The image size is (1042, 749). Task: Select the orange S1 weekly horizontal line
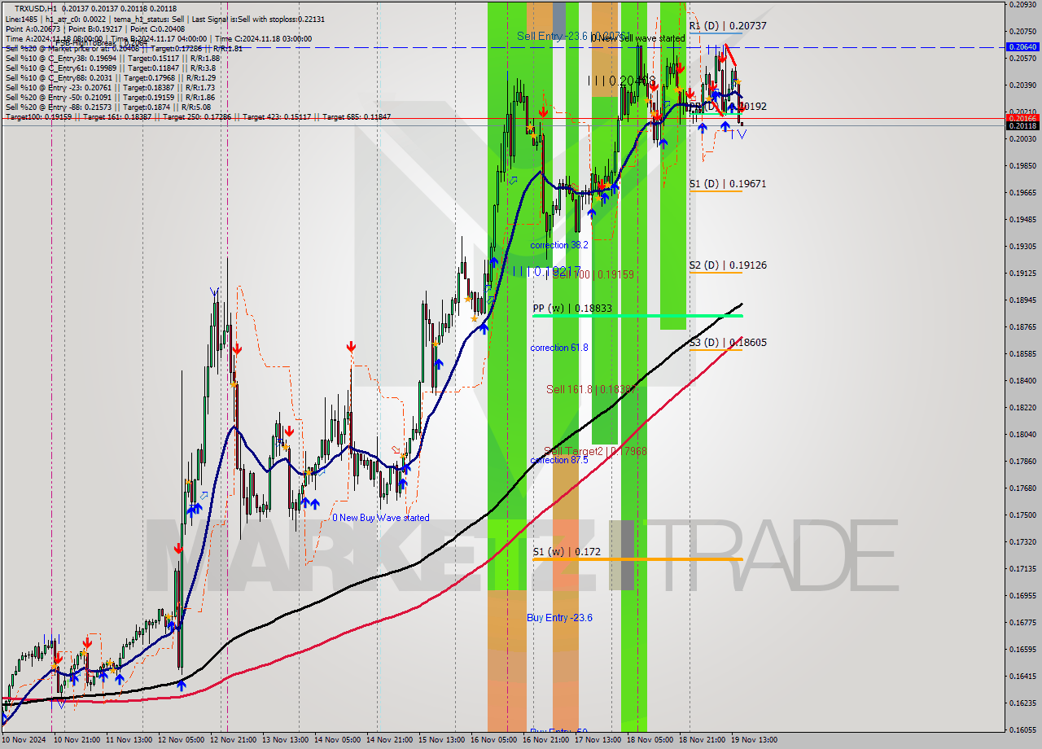pos(637,559)
